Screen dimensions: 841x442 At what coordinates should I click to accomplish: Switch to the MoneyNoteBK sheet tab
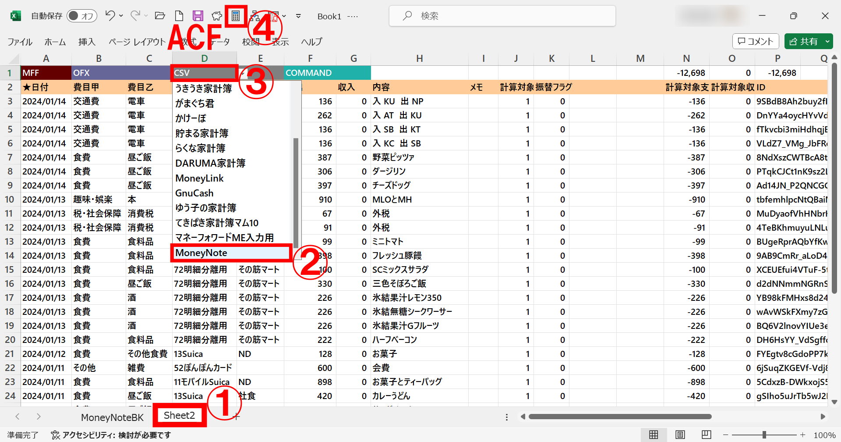pyautogui.click(x=112, y=417)
